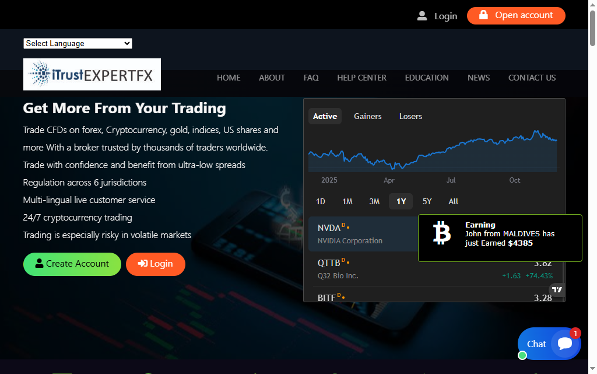Open the Select Language dropdown

(x=78, y=43)
